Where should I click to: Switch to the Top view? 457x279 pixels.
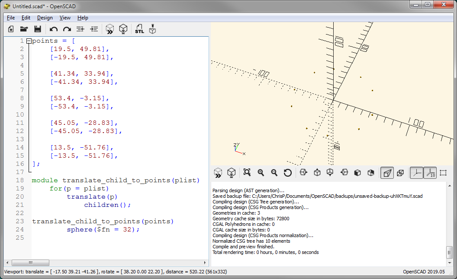(317, 173)
